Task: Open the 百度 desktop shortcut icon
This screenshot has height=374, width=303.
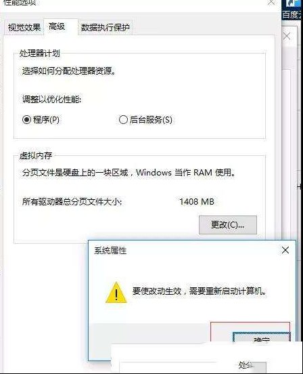Action: coord(293,9)
